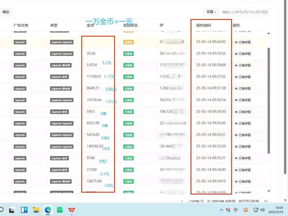
Task: Open 订单详情 for the 09:42:02 order
Action: (x=243, y=42)
